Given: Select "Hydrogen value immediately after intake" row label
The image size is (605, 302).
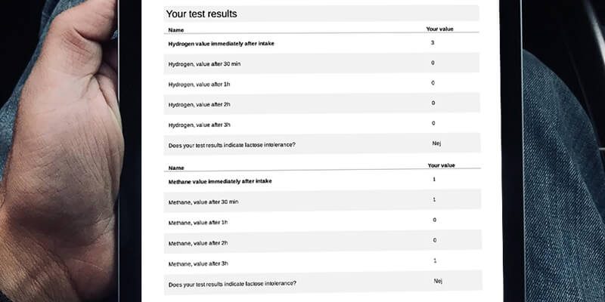Looking at the screenshot, I should click(221, 44).
